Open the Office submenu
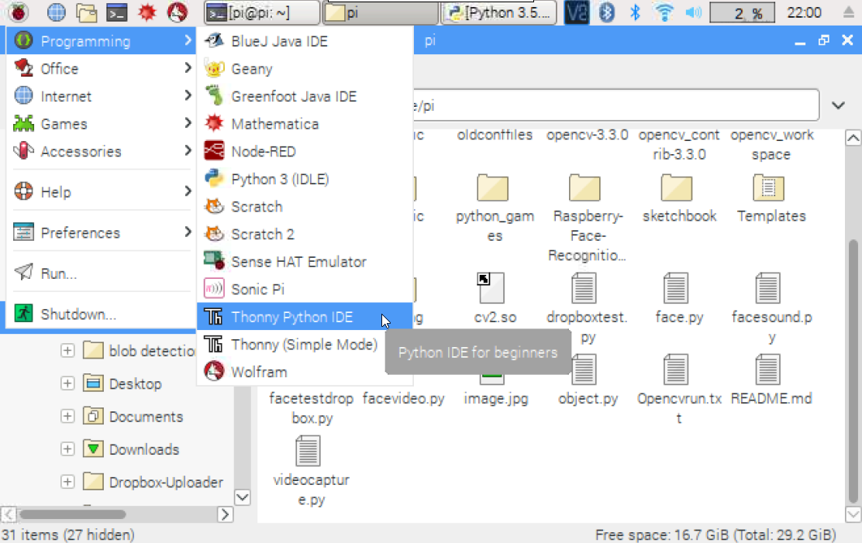 (62, 68)
